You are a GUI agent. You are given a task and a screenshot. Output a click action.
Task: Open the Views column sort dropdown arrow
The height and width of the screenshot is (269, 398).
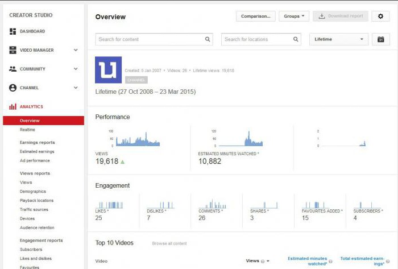pyautogui.click(x=268, y=261)
